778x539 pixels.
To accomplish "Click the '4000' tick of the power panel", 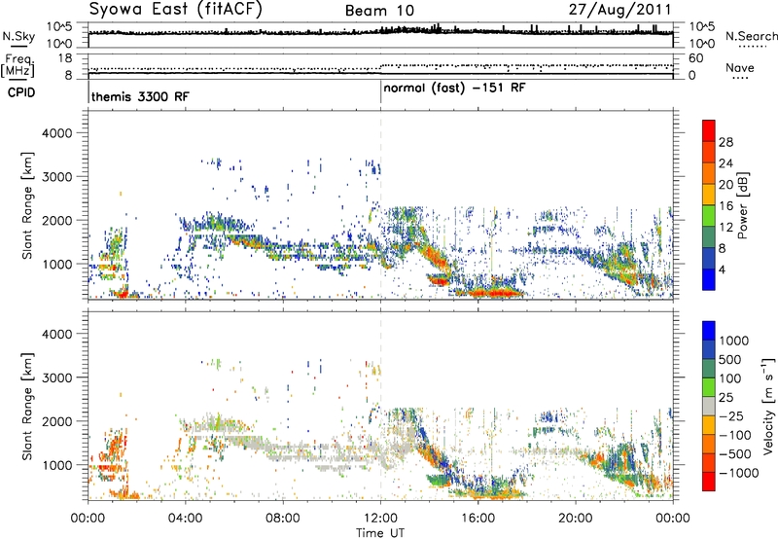I will 57,133.
